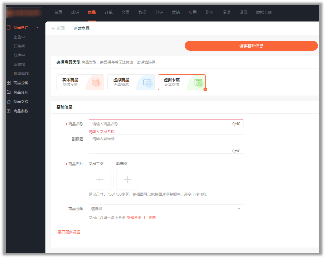Select the 虚拟卡密 product type card
The image size is (325, 258).
pyautogui.click(x=182, y=82)
